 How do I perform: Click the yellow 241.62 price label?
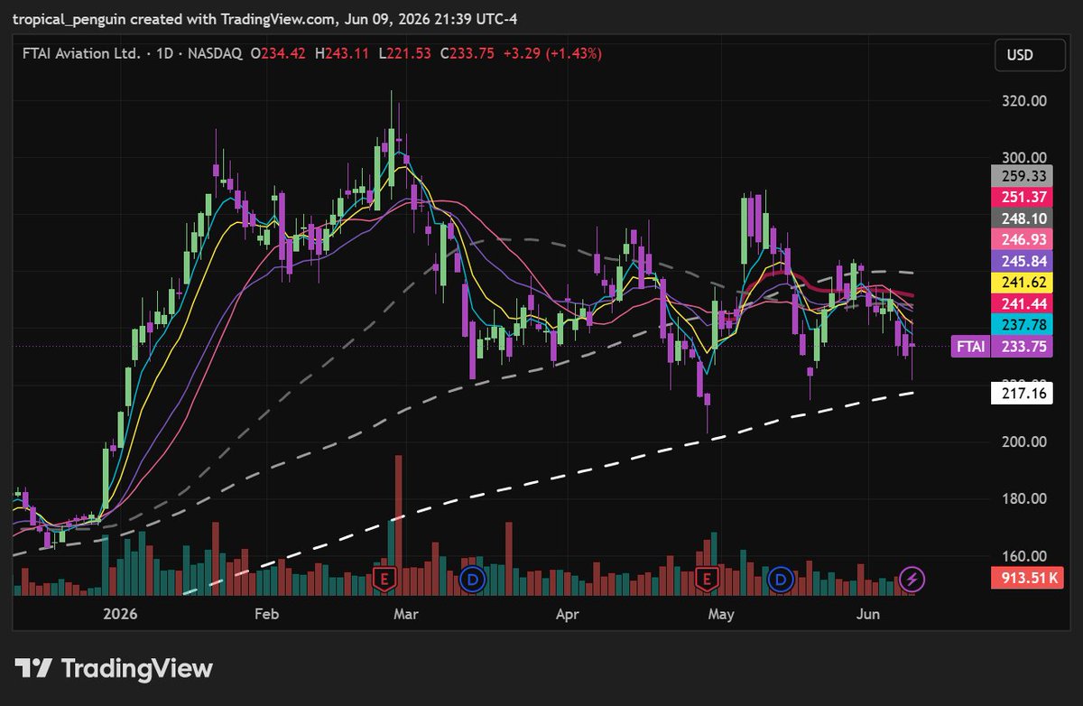(1022, 282)
